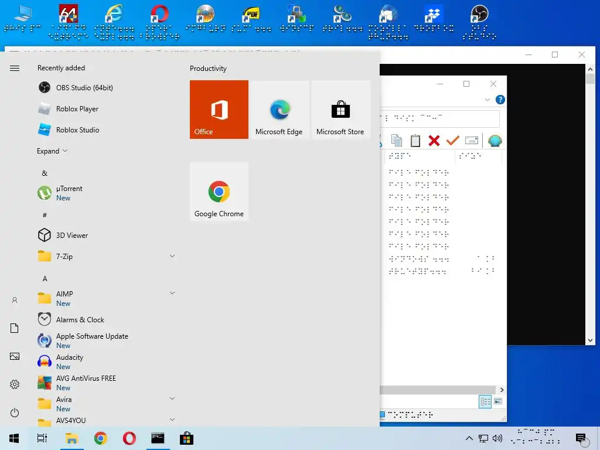600x450 pixels.
Task: Expand the Recently added list
Action: coord(52,151)
